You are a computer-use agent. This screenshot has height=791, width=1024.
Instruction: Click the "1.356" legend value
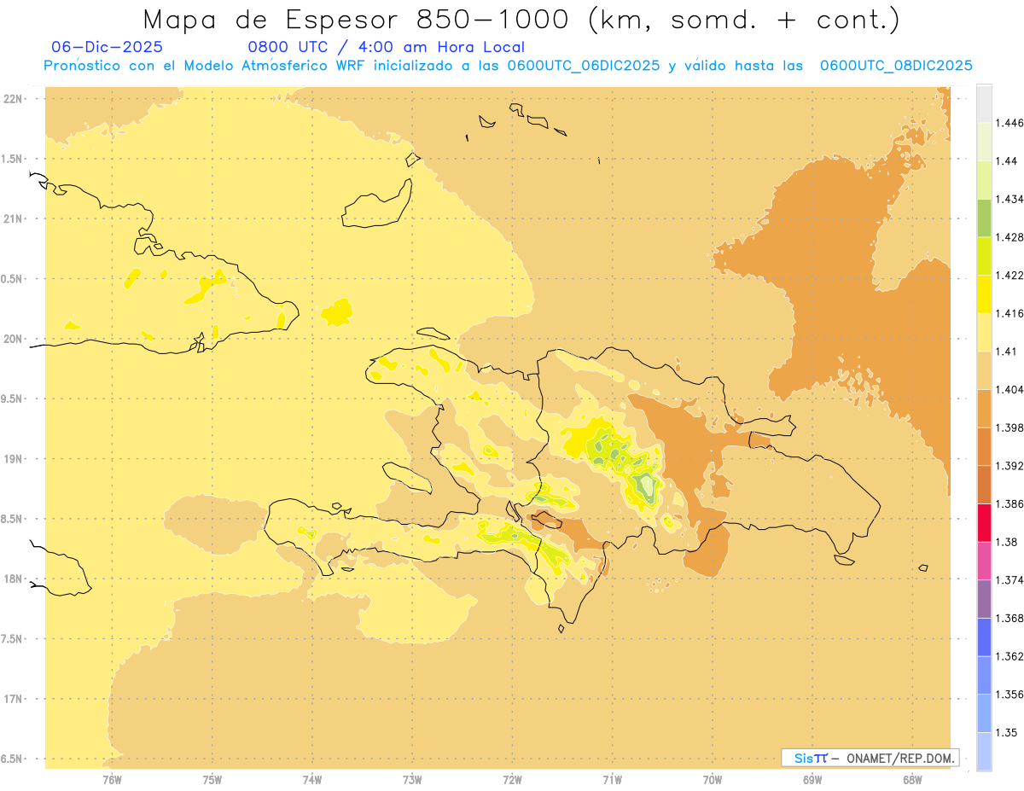point(1009,695)
